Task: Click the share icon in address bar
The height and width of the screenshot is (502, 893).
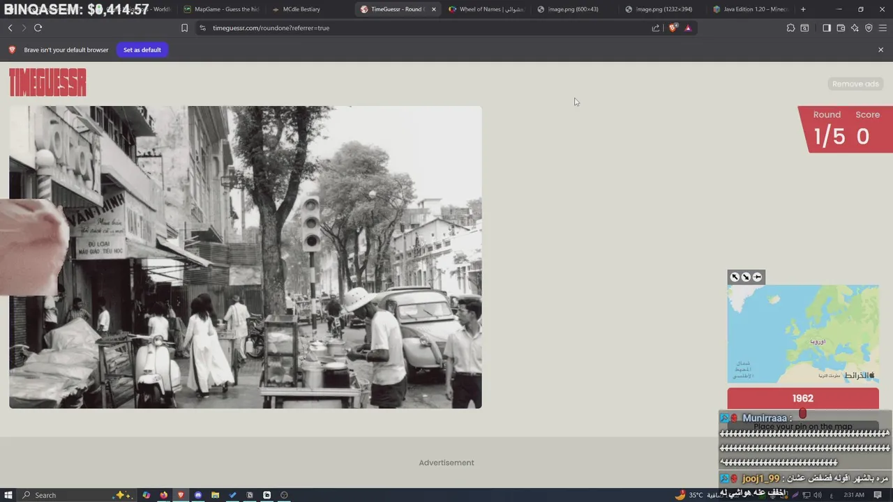Action: [656, 28]
